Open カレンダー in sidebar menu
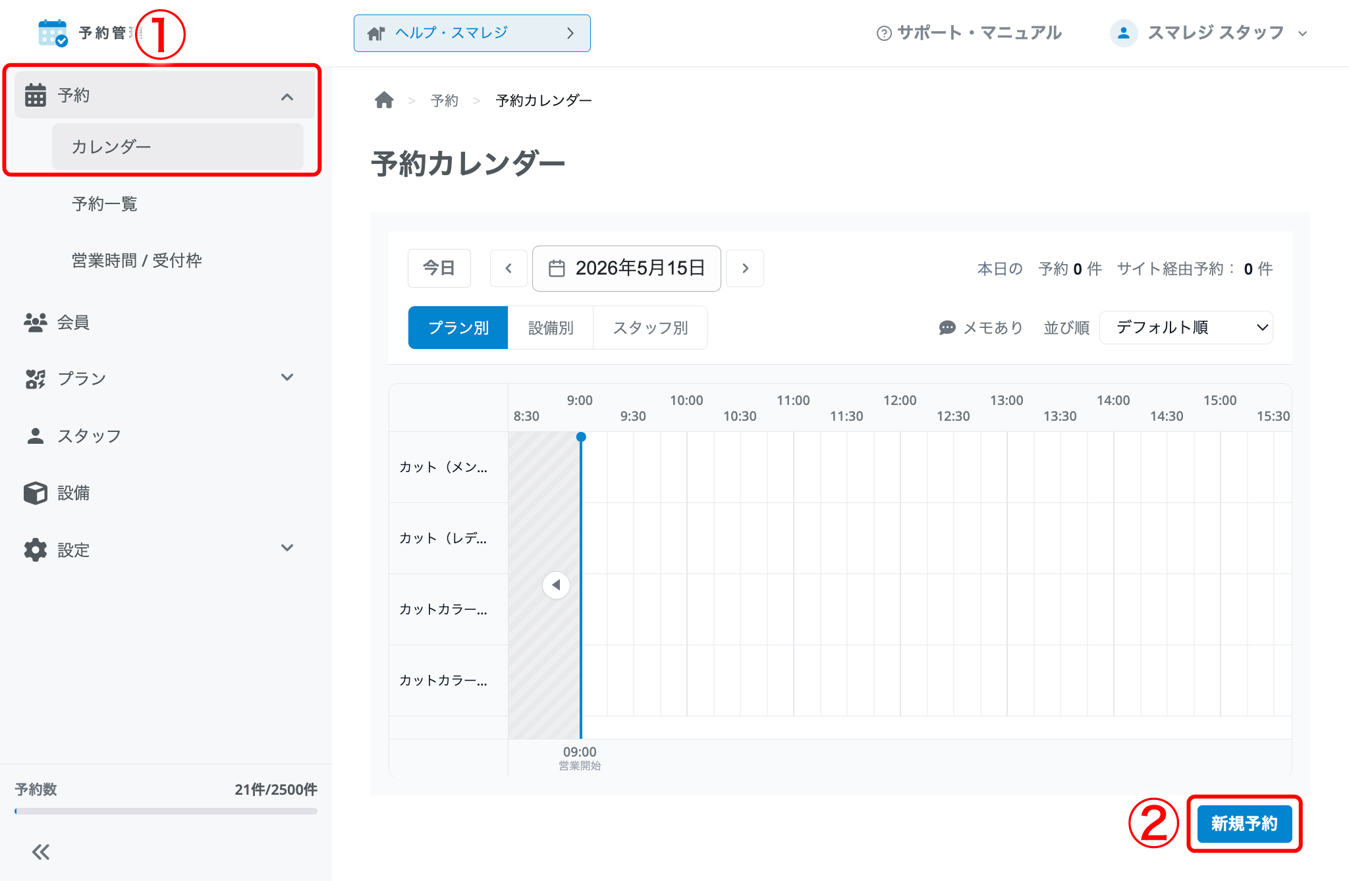The height and width of the screenshot is (881, 1349). pos(178,146)
